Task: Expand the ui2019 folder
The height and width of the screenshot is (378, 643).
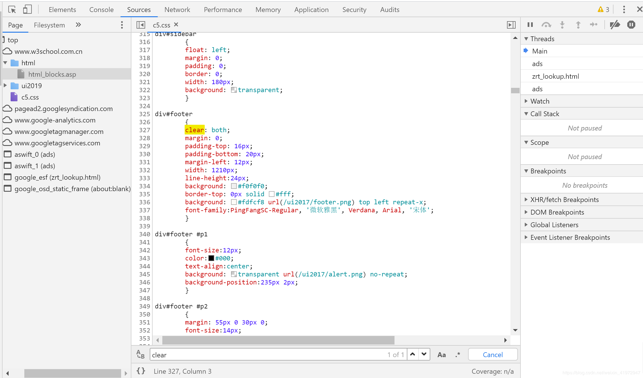Action: [x=5, y=86]
